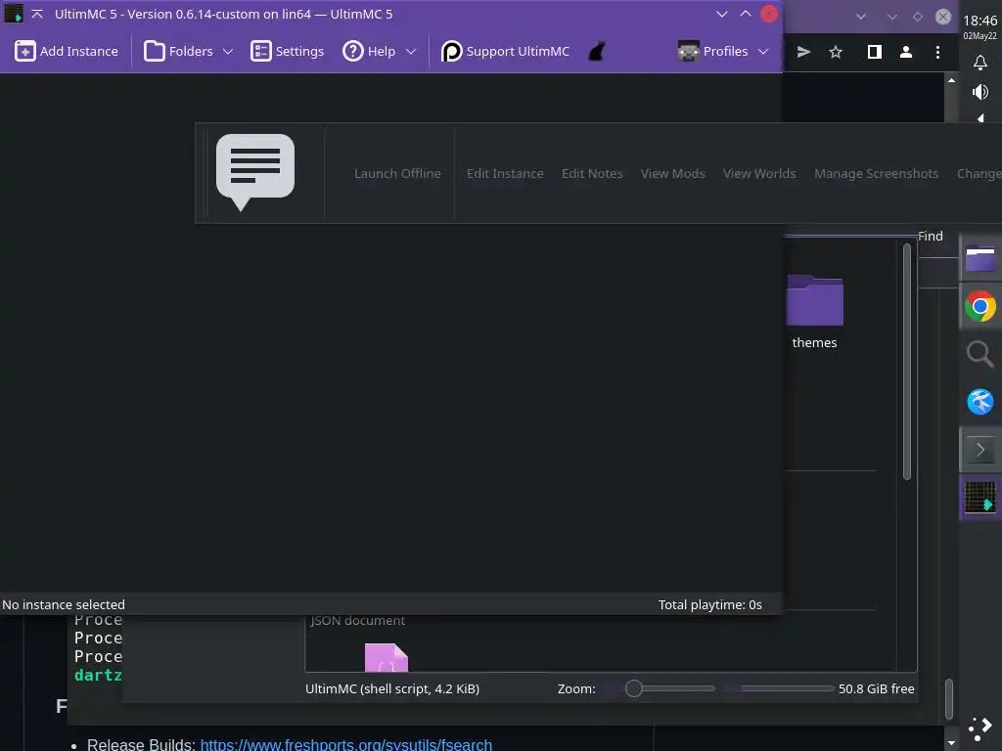Click Edit Notes

click(x=592, y=174)
